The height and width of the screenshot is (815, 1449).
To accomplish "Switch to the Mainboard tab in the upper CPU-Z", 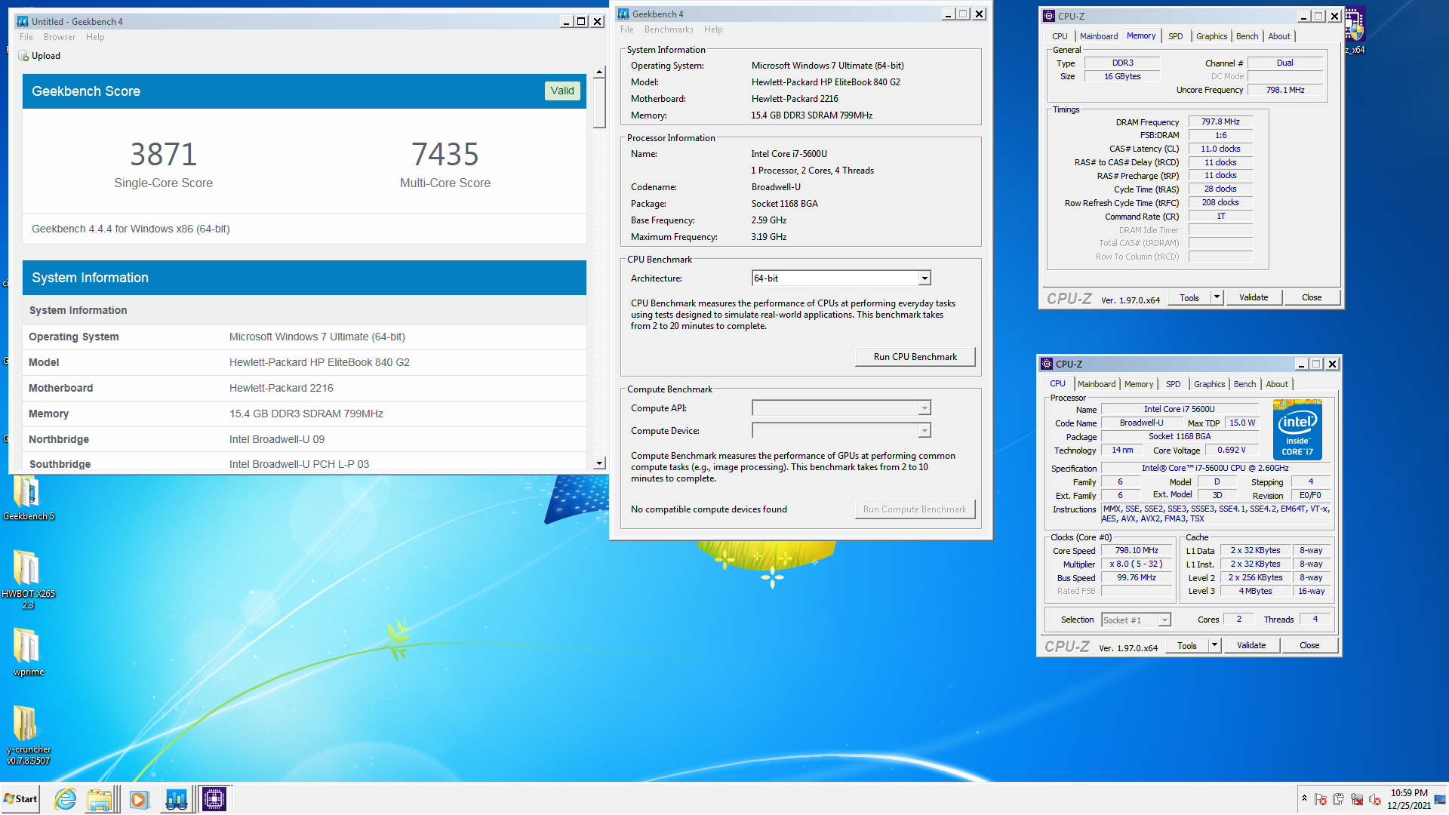I will 1099,36.
